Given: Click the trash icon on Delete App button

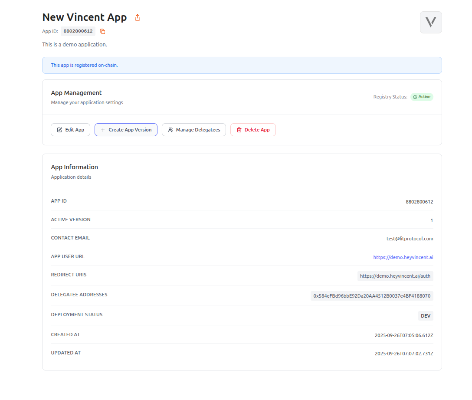Looking at the screenshot, I should click(239, 129).
